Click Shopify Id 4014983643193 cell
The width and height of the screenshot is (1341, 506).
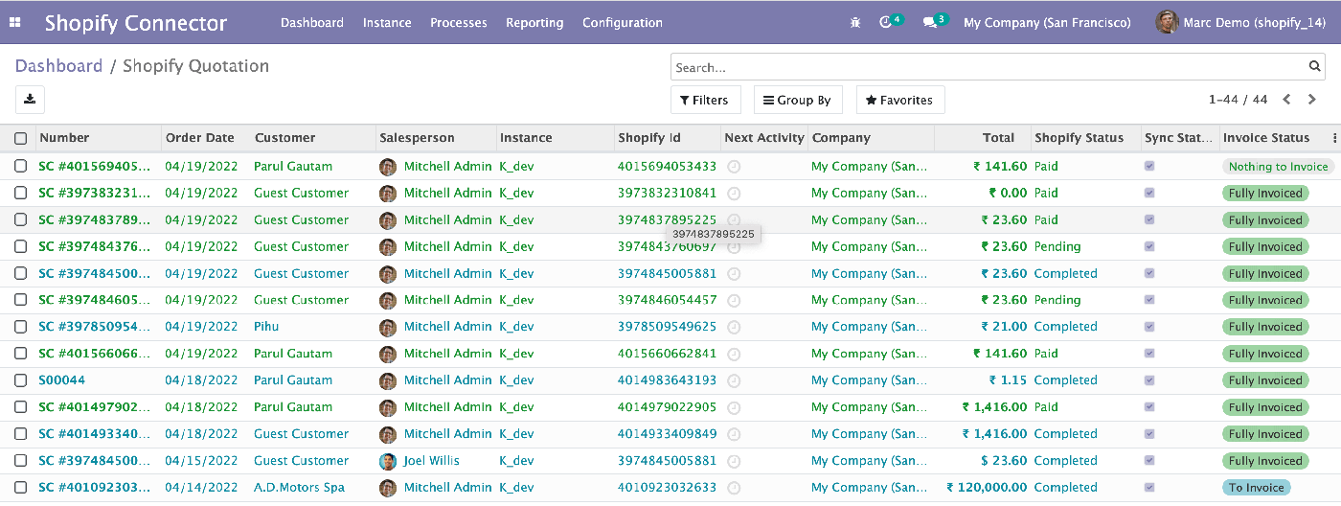click(667, 380)
